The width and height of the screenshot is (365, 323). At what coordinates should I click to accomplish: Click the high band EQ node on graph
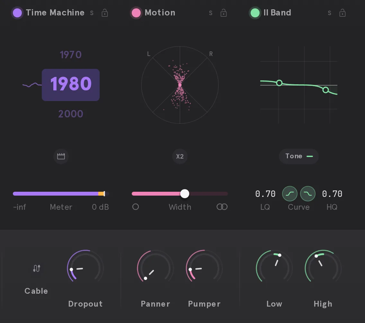pos(326,90)
